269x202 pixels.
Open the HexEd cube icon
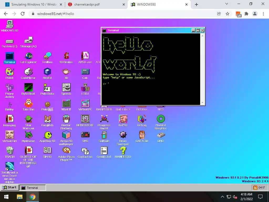47,72
